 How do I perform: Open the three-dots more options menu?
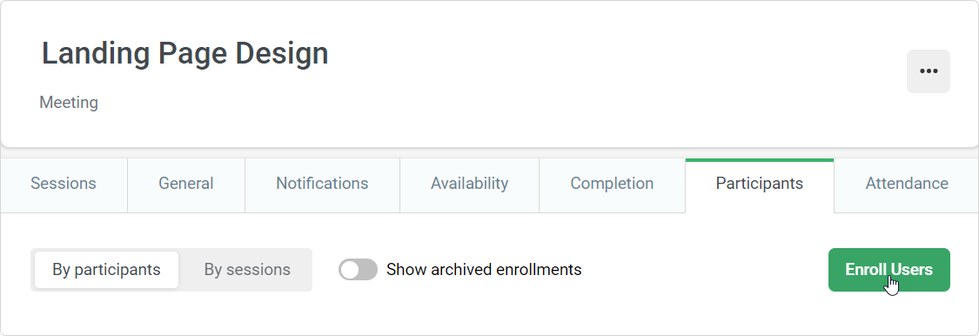(x=928, y=71)
